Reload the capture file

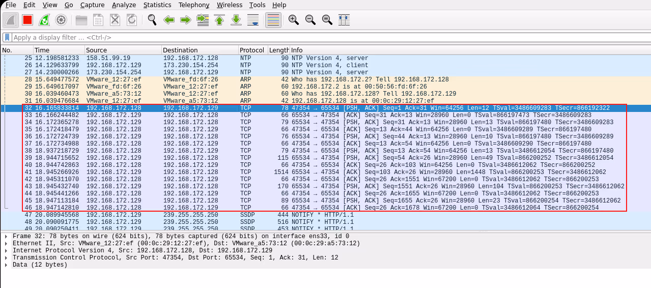[132, 20]
